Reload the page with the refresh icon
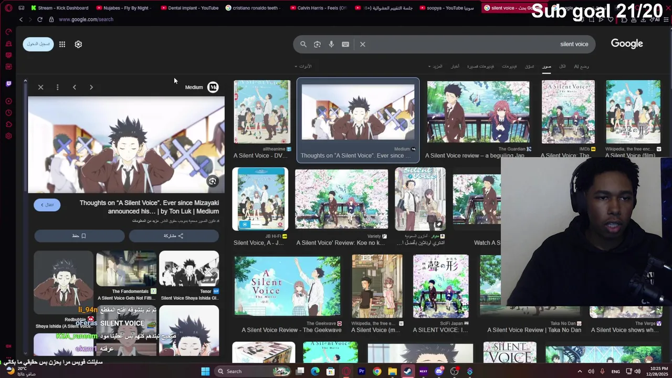 point(39,19)
